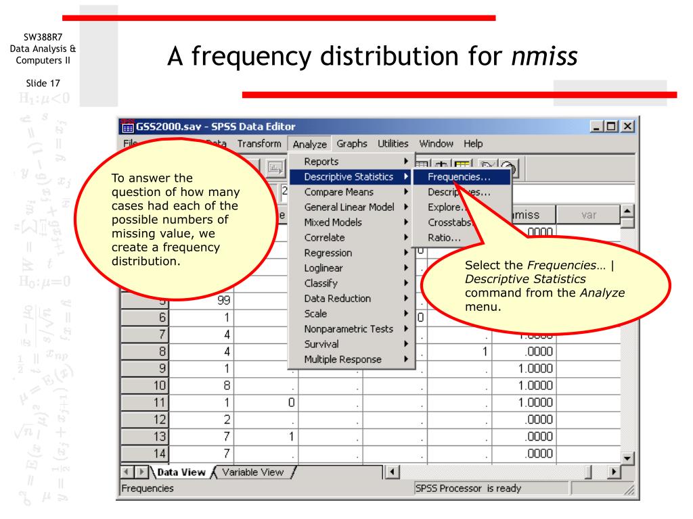Expand the Compare Means submenu
Viewport: 693px width, 519px height.
(x=351, y=192)
